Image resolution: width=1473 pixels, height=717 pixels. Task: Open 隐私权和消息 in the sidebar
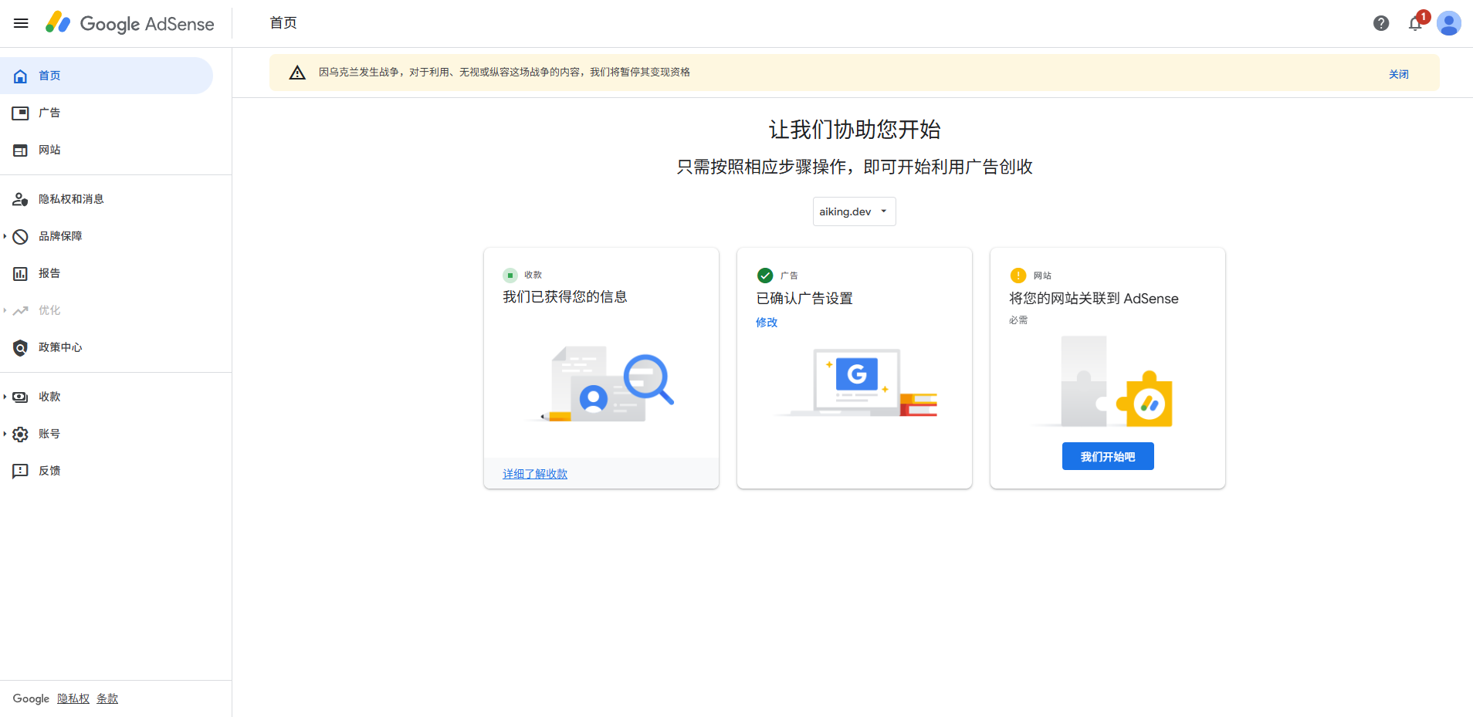coord(107,199)
